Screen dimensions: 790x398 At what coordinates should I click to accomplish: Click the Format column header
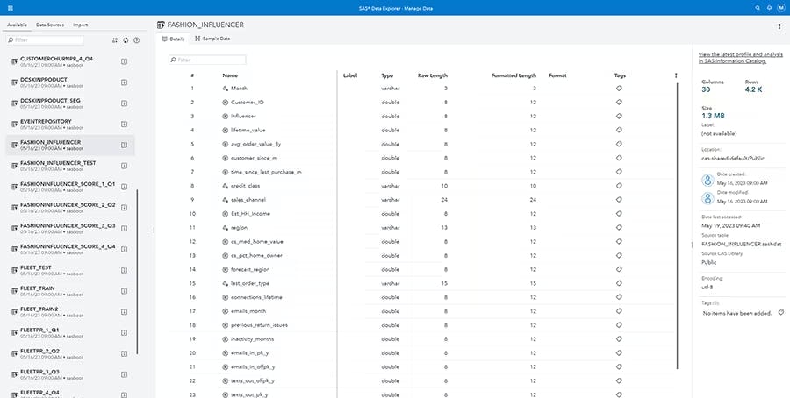557,75
